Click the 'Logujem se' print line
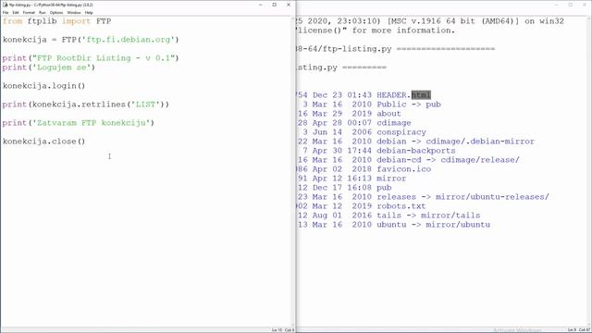 click(x=49, y=68)
